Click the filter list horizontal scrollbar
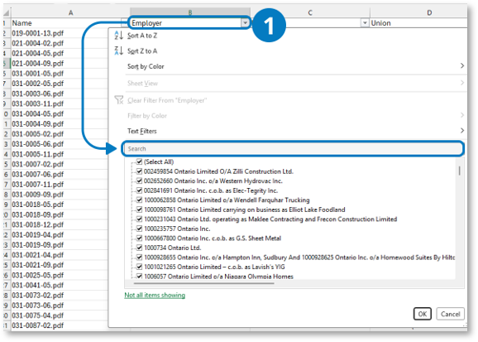478x342 pixels. pos(203,283)
